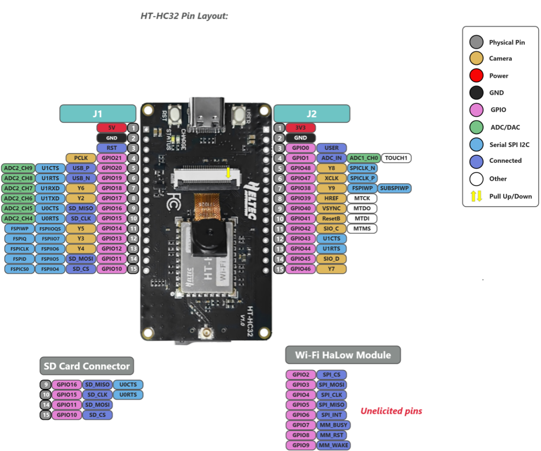The width and height of the screenshot is (541, 451).
Task: Click the gray Physical Pin legend circle
Action: [476, 42]
